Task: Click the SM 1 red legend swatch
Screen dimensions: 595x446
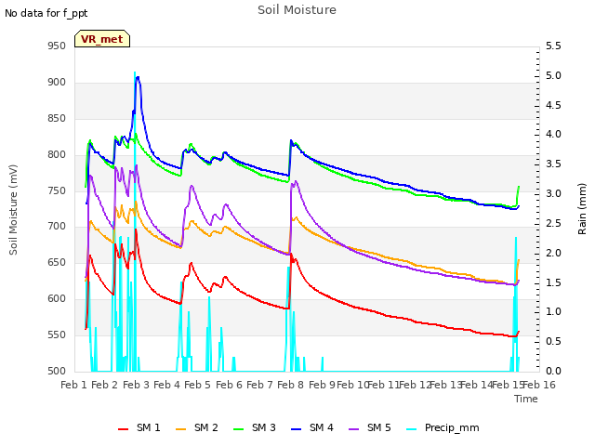Action: [124, 429]
